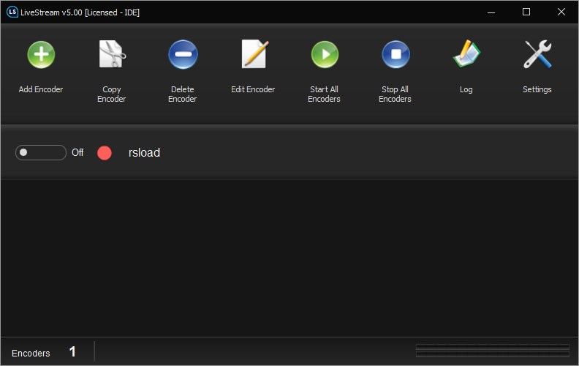Click the Off label next to the switch
The width and height of the screenshot is (579, 366).
[x=77, y=152]
